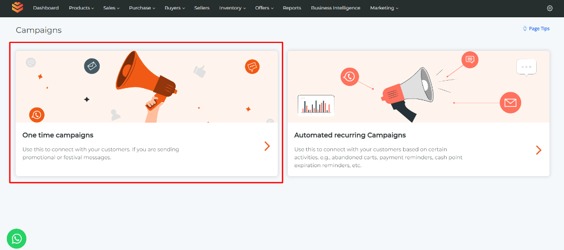The image size is (564, 250).
Task: Expand the Sales menu
Action: 111,8
